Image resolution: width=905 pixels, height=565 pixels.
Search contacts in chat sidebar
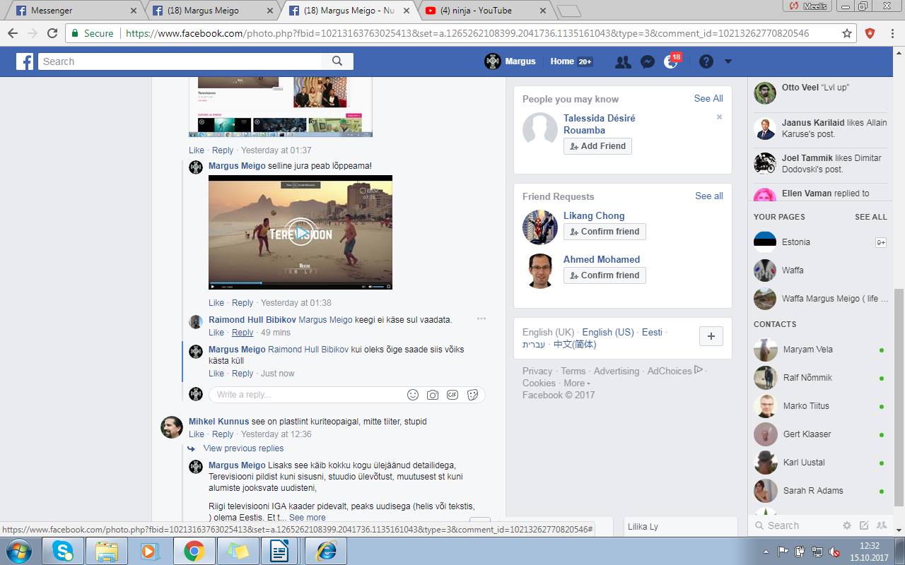pos(792,525)
